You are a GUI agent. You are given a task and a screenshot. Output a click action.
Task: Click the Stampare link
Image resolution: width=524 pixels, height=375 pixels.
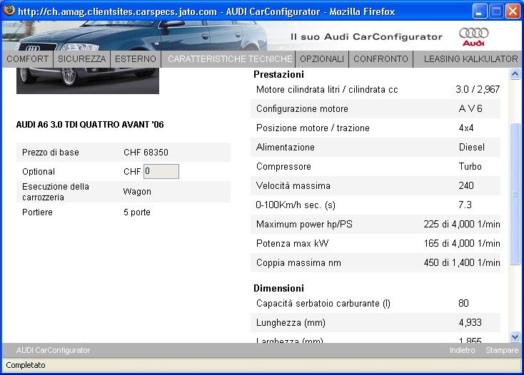[502, 350]
